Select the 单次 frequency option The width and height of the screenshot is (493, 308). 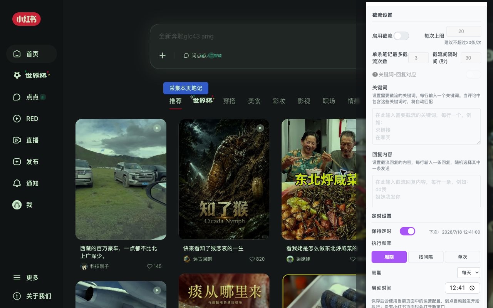462,257
